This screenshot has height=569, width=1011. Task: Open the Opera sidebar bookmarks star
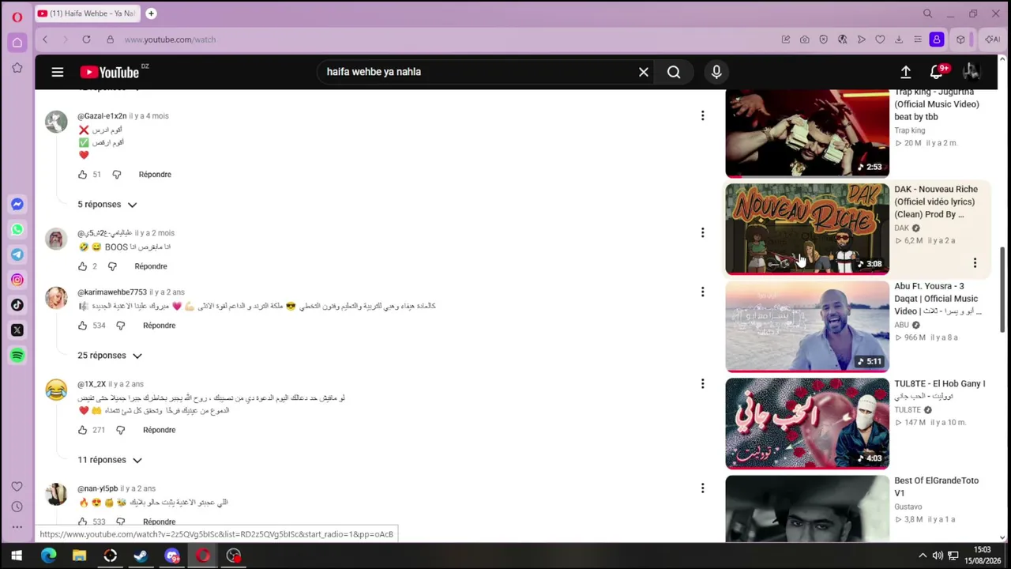point(17,68)
